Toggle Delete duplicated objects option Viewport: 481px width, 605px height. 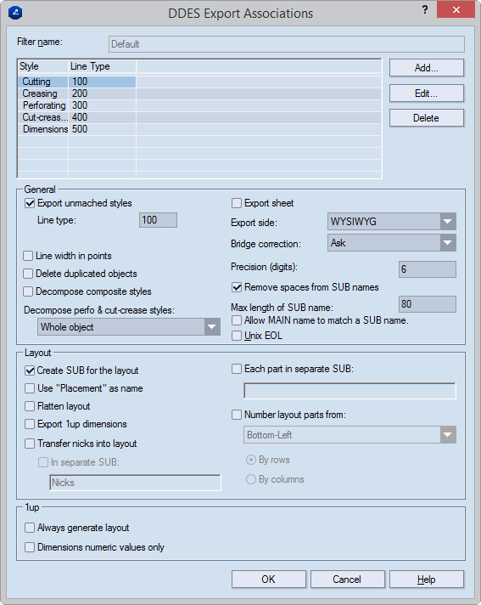coord(28,274)
